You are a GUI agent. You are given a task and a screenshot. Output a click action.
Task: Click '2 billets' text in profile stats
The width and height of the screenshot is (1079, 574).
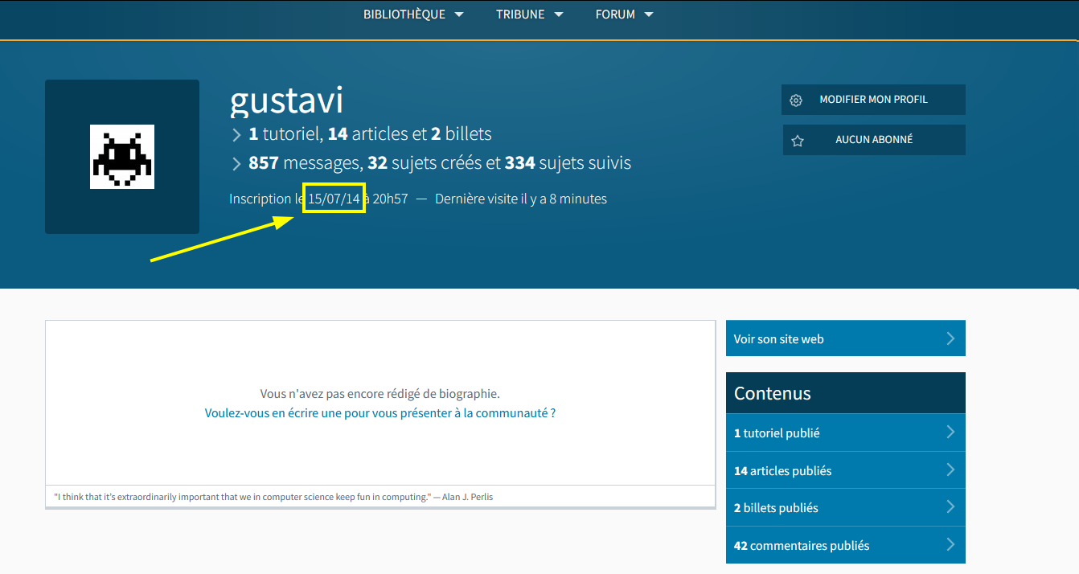[x=462, y=133]
